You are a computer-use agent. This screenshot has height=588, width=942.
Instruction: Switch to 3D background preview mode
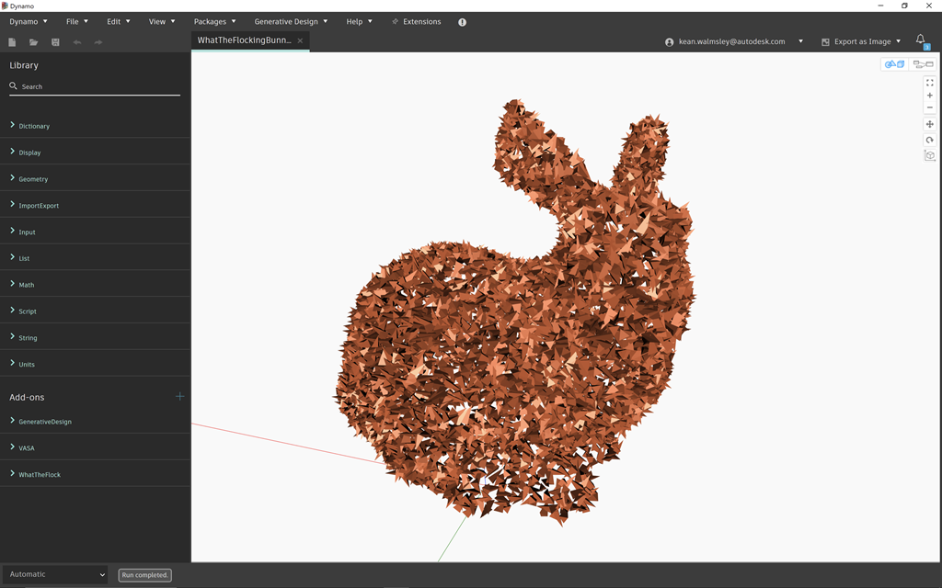(x=894, y=64)
